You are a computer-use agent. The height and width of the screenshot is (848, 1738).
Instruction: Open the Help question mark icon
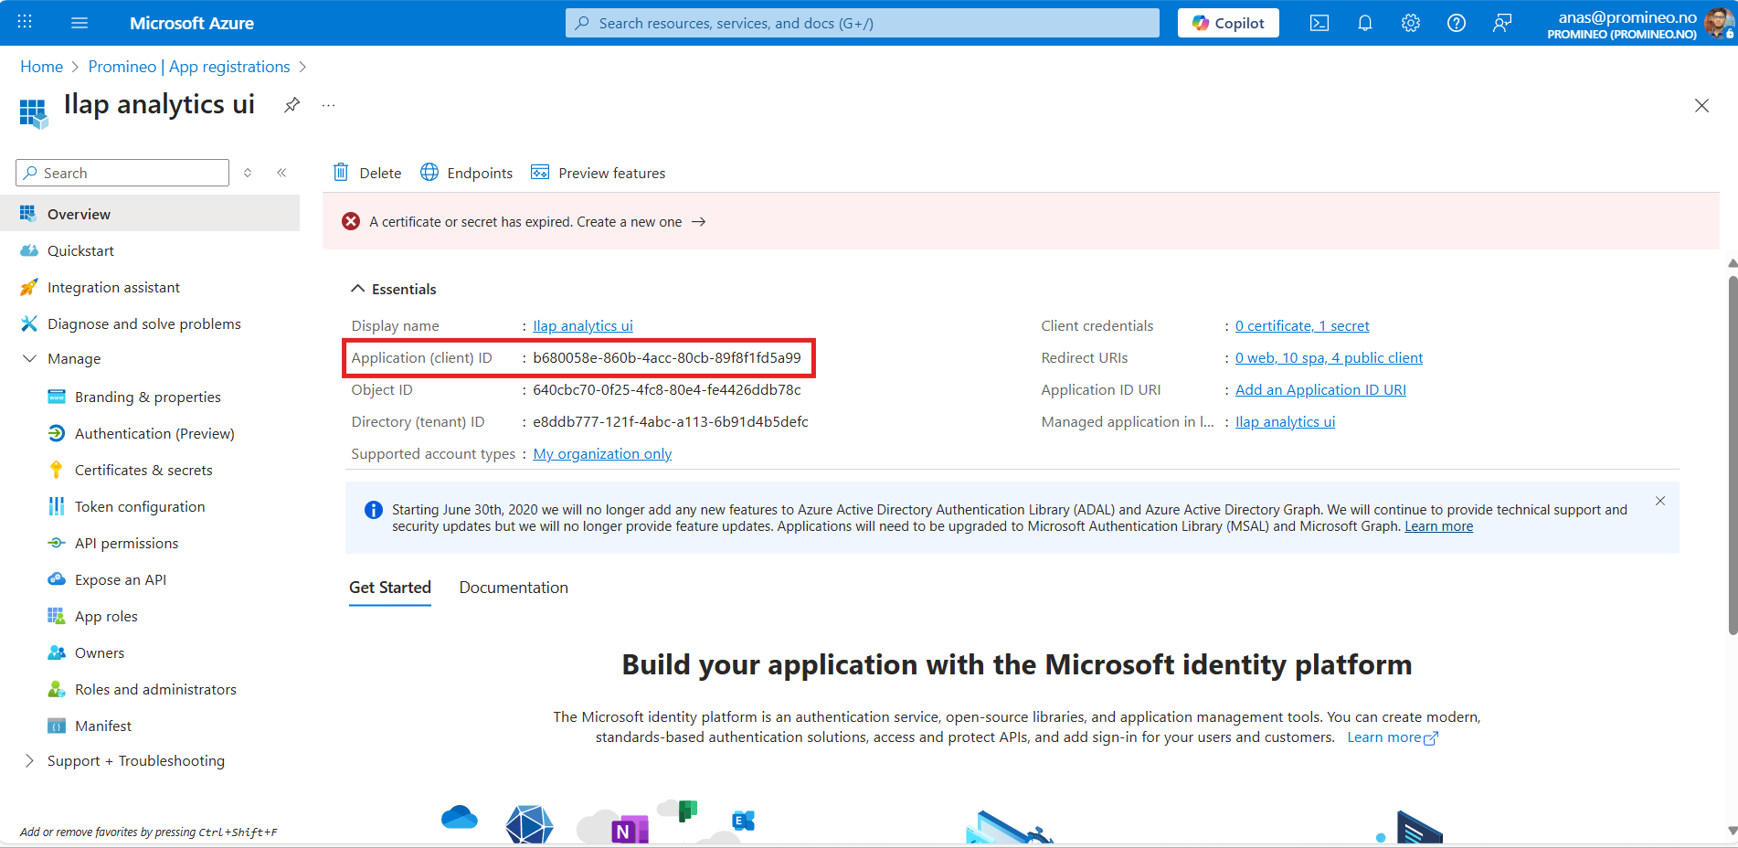(1457, 23)
